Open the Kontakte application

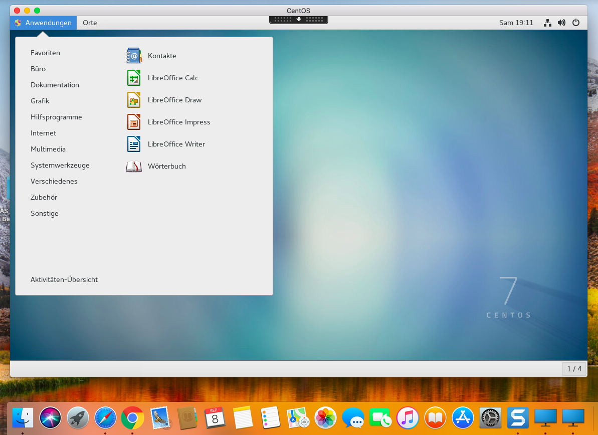(161, 56)
